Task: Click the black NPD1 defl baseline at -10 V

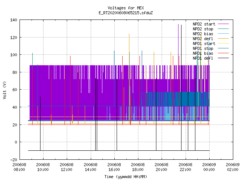Action: [118, 151]
